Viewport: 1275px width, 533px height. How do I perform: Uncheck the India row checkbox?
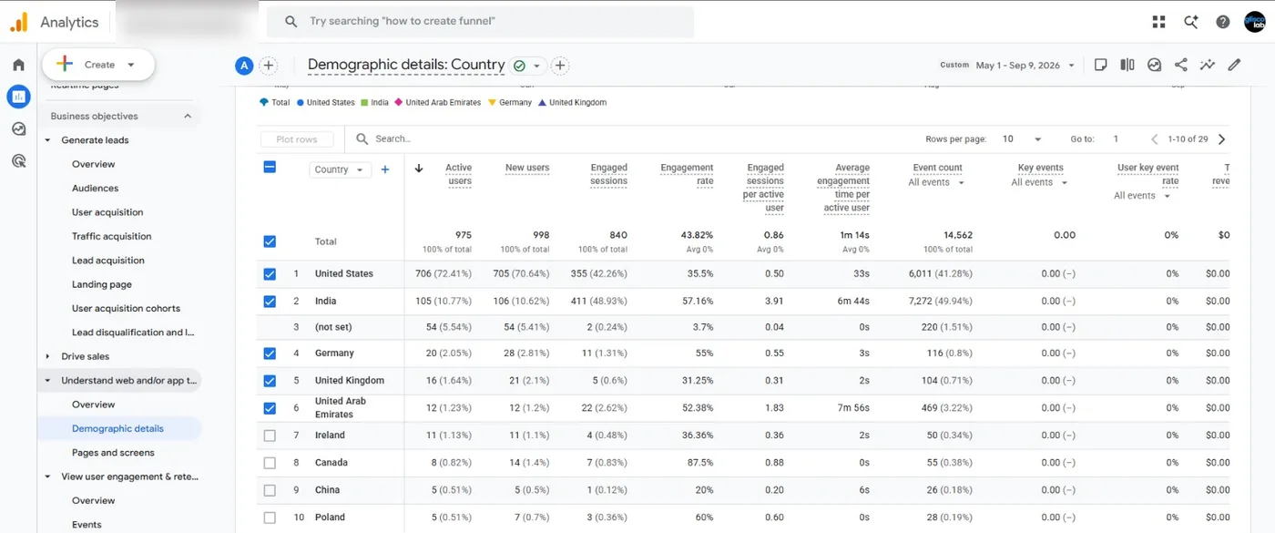click(x=270, y=301)
